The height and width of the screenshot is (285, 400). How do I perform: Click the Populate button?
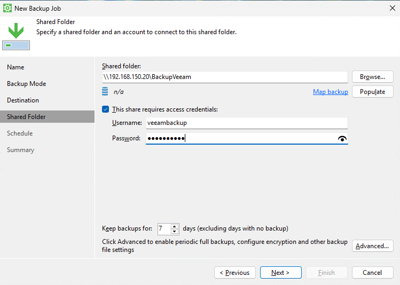pyautogui.click(x=372, y=92)
